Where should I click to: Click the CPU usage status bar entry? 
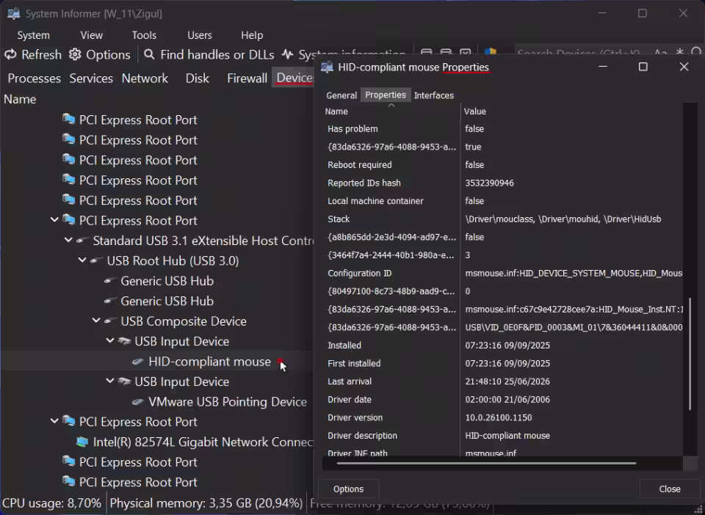pyautogui.click(x=52, y=503)
